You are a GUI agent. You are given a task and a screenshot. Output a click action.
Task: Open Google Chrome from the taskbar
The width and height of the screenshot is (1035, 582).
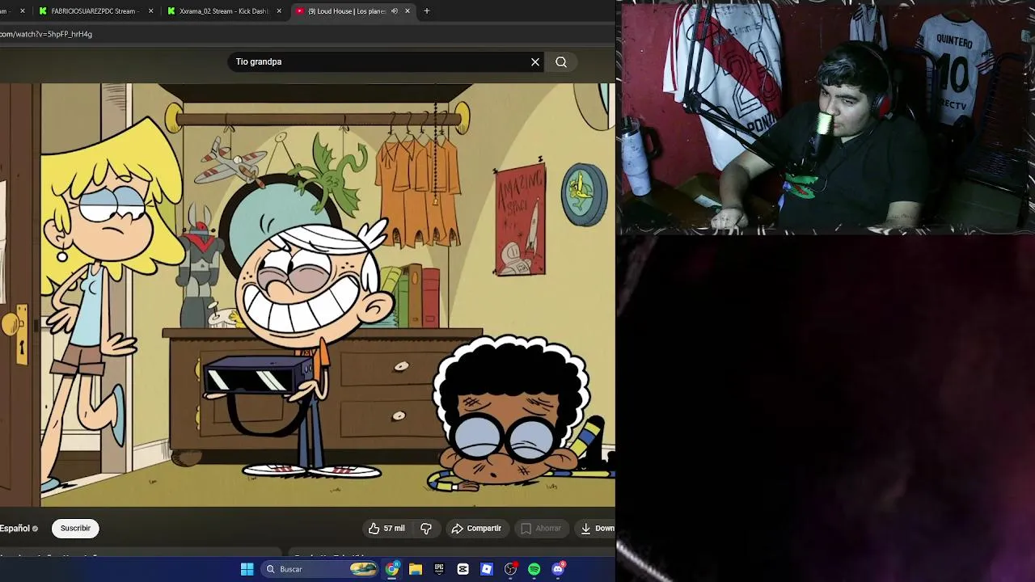coord(392,569)
